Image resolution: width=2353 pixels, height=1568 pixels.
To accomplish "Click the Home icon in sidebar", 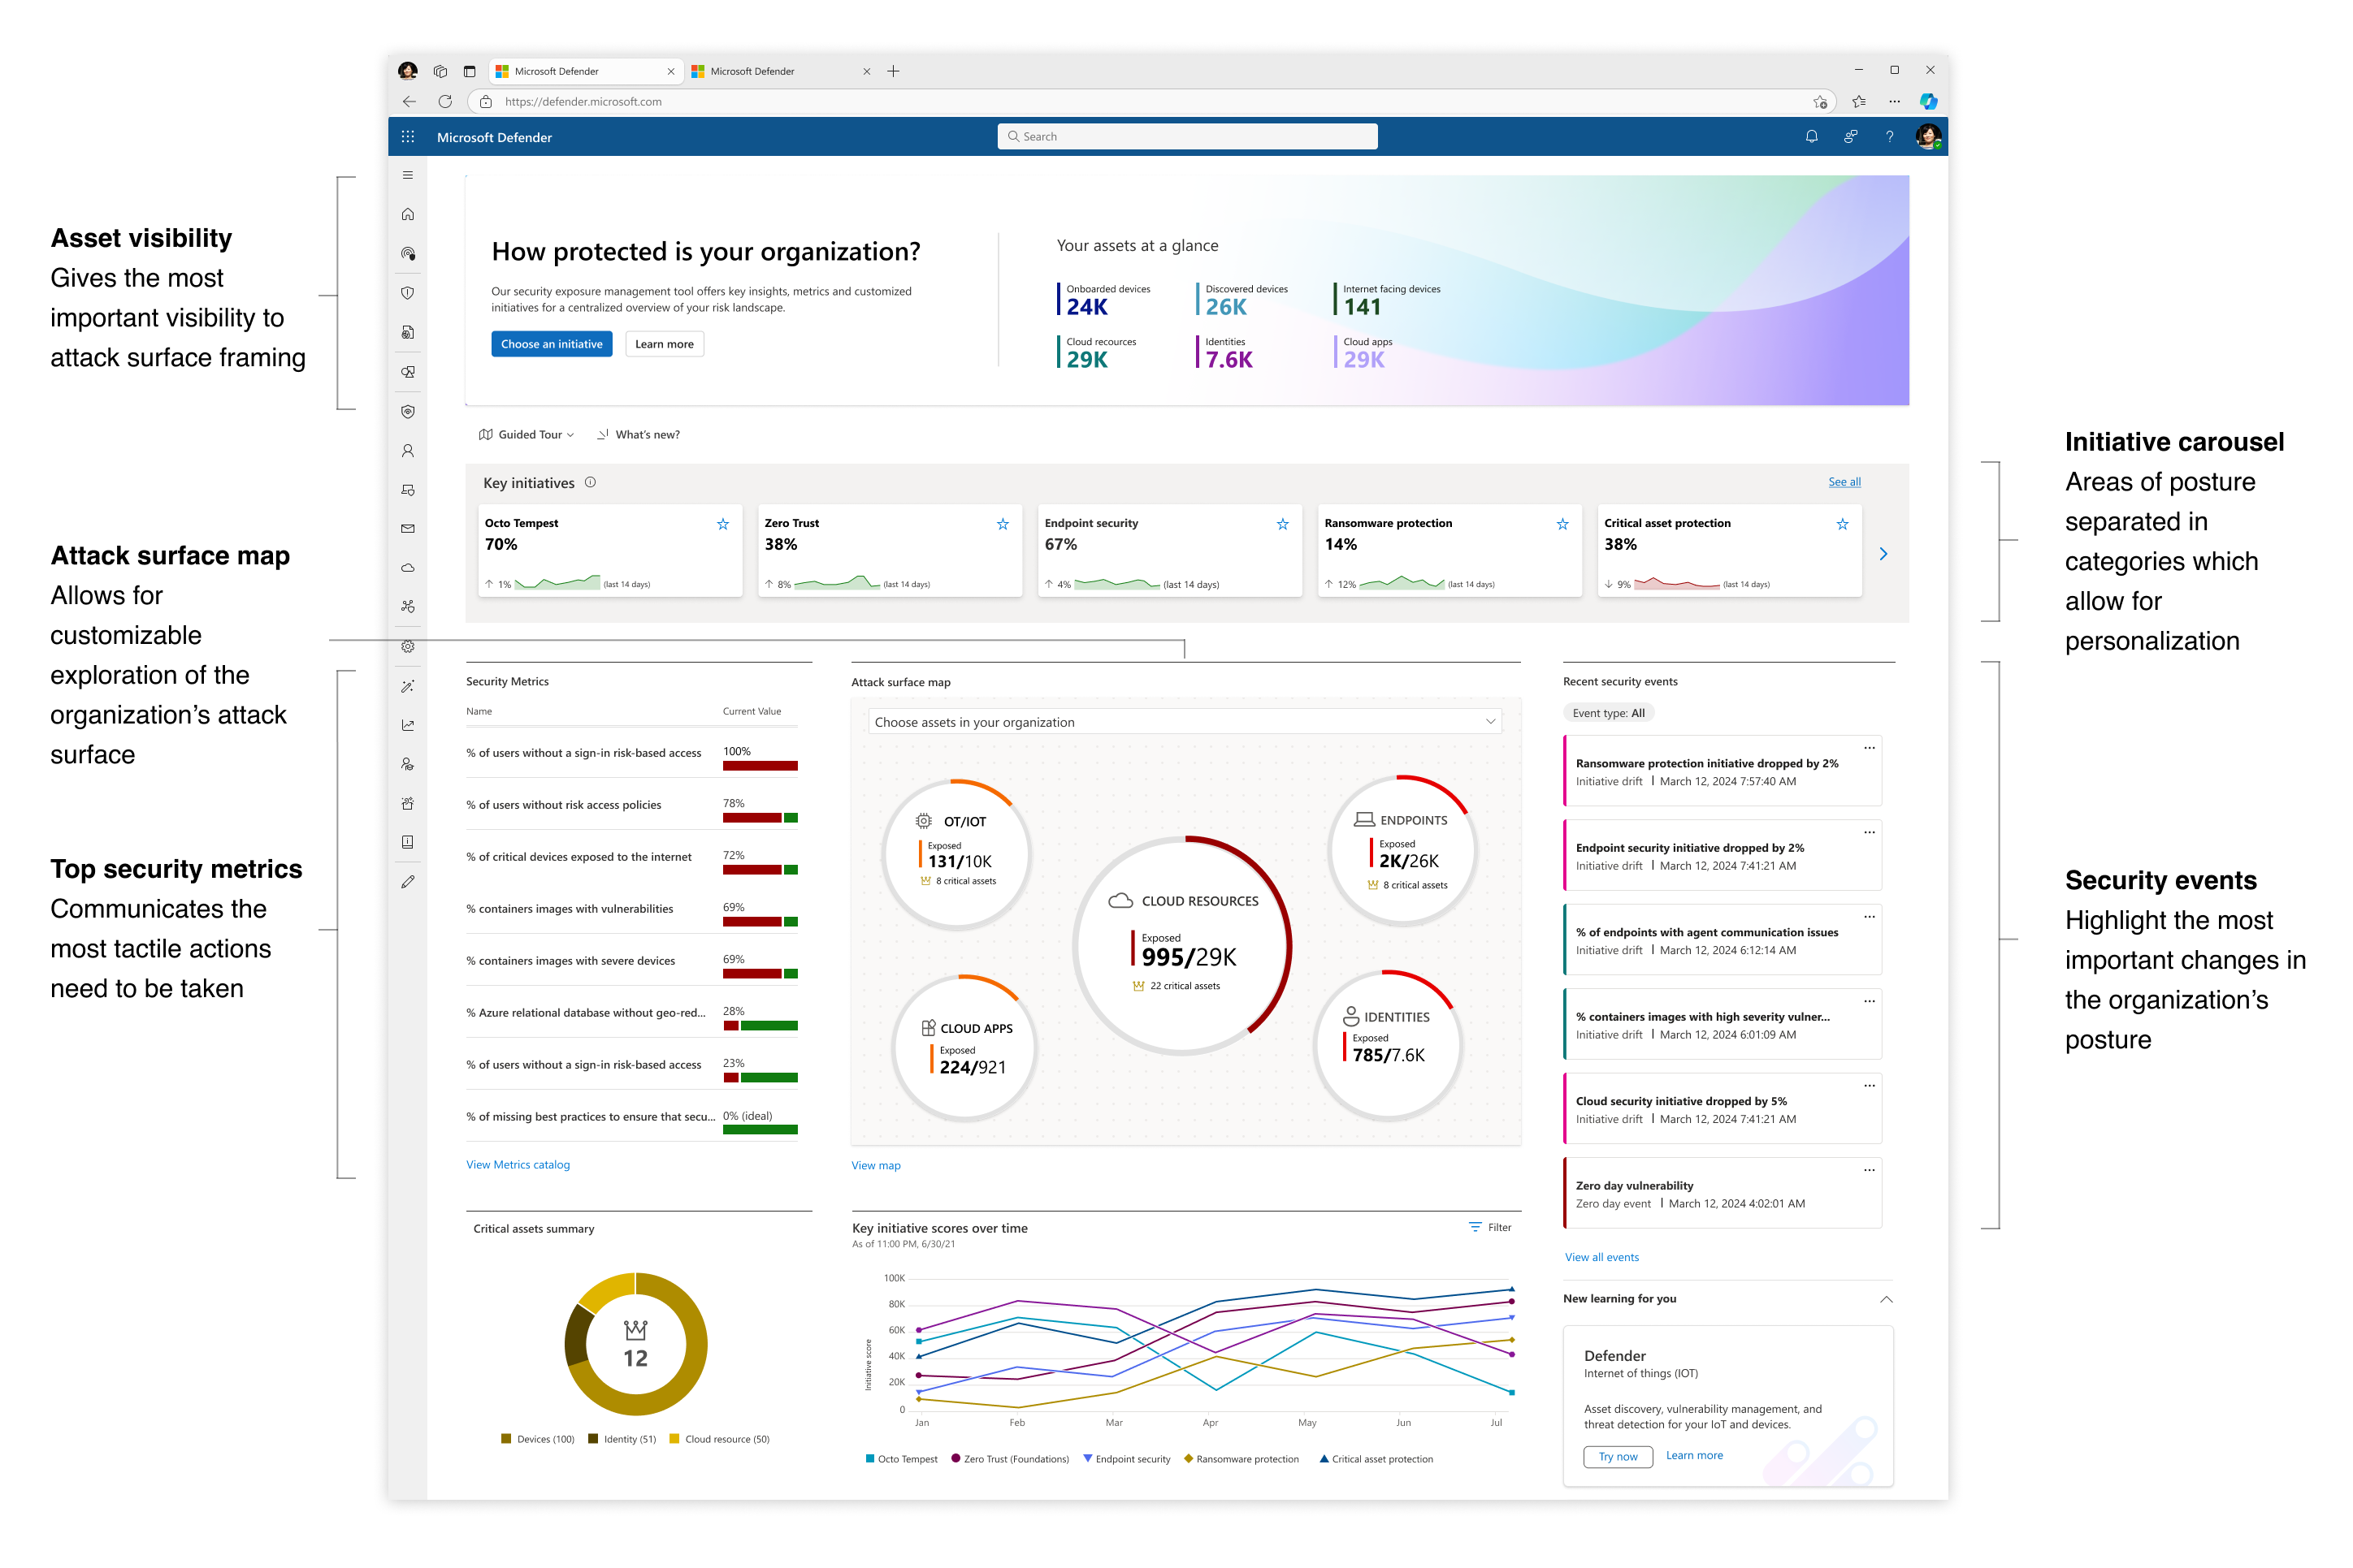I will click(407, 214).
